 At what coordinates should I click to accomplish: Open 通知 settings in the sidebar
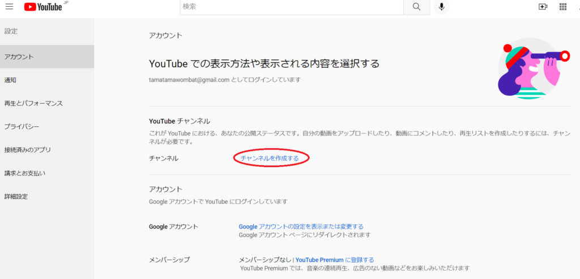[x=47, y=80]
